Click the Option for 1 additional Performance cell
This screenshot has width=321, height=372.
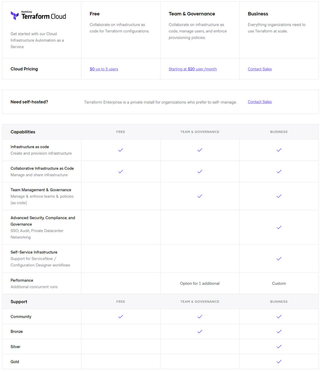click(x=200, y=283)
